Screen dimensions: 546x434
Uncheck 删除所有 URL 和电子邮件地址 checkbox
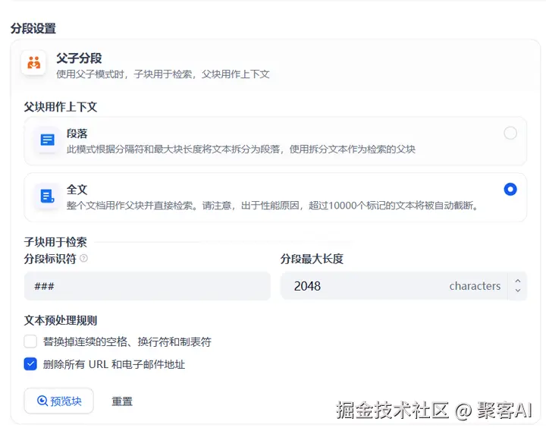coord(30,364)
